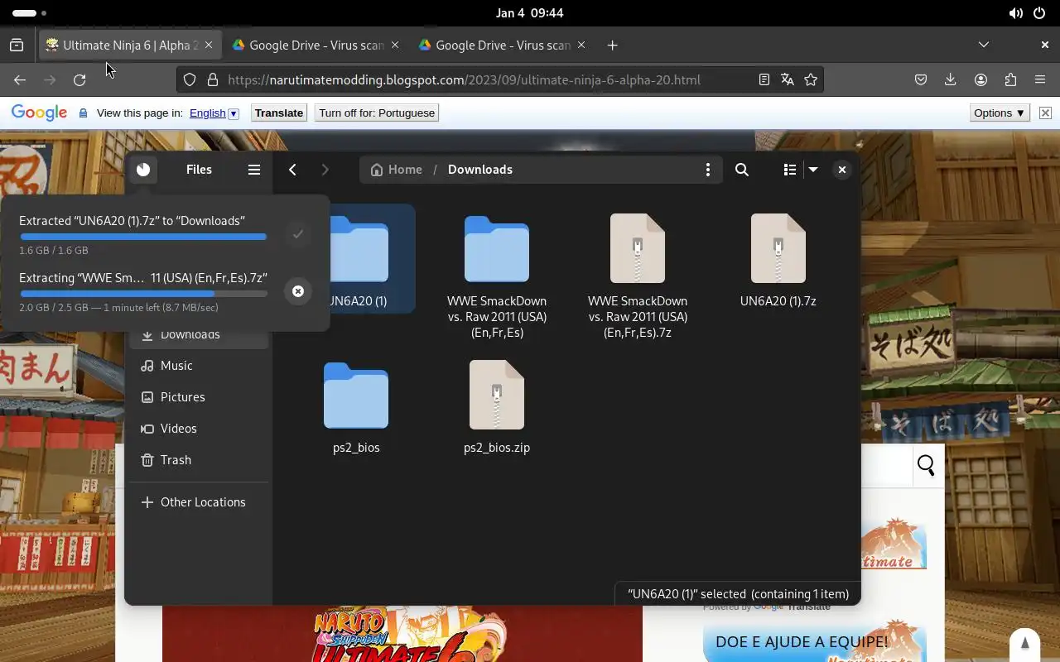Open browser extensions menu

[1010, 79]
